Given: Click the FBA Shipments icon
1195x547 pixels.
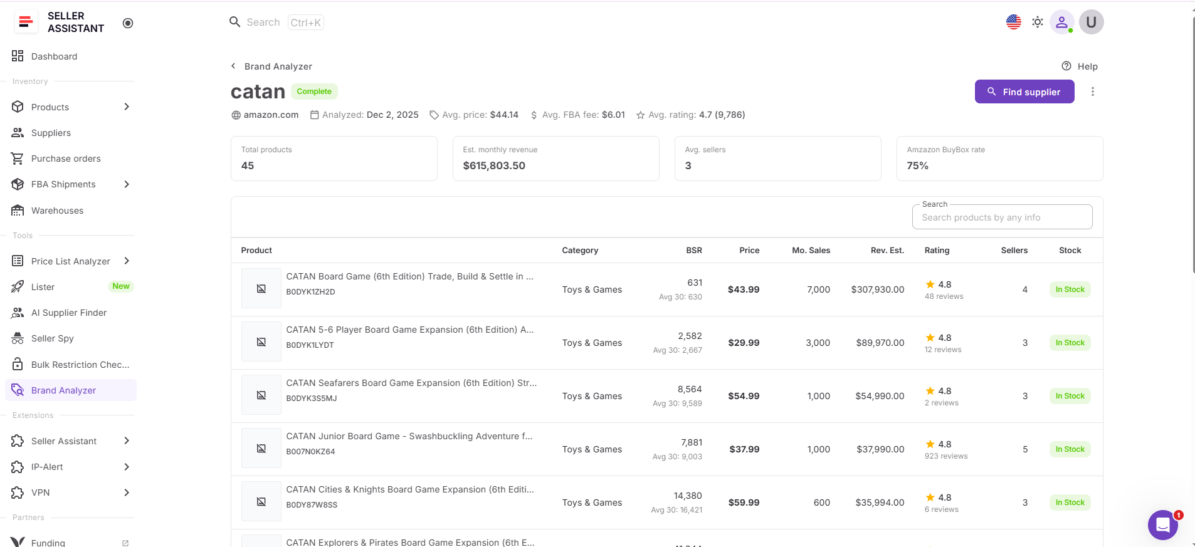Looking at the screenshot, I should (18, 184).
